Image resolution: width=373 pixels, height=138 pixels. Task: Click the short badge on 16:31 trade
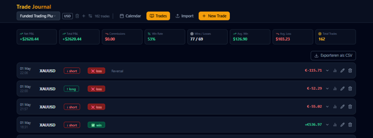pyautogui.click(x=72, y=125)
